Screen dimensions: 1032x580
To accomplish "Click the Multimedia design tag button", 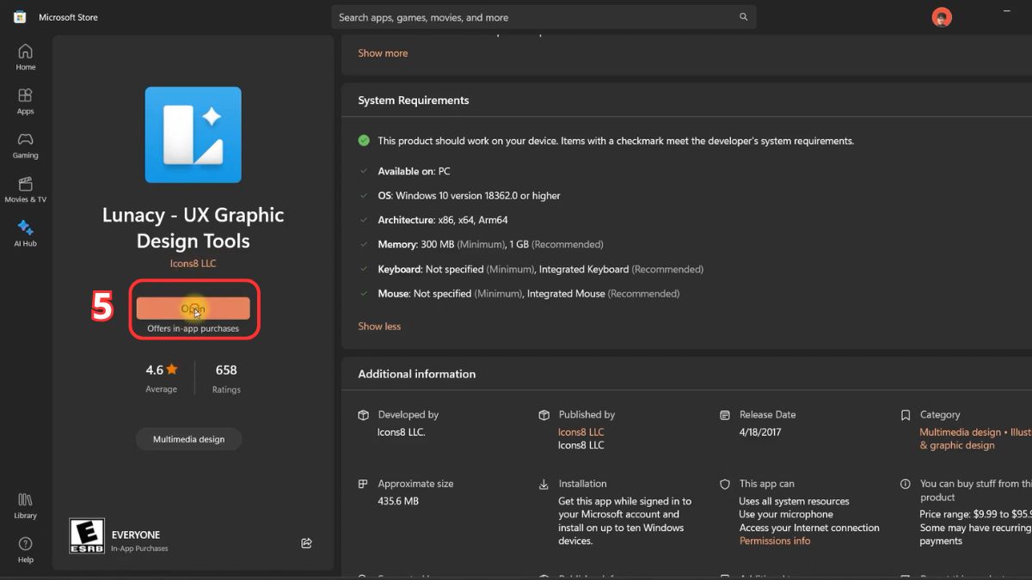I will 188,439.
